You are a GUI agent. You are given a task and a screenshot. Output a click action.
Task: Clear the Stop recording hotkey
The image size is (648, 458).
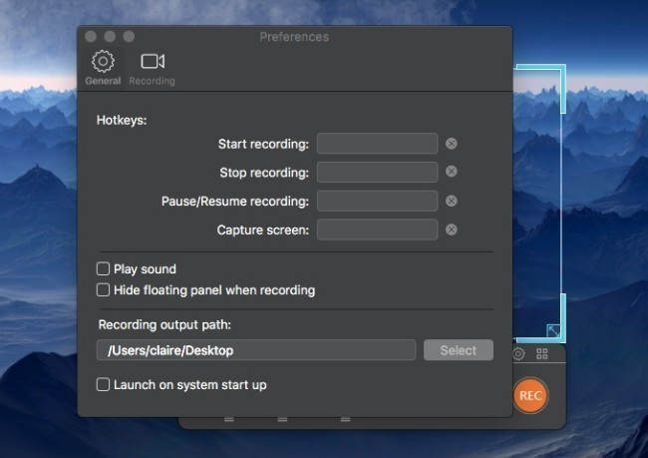coord(452,172)
